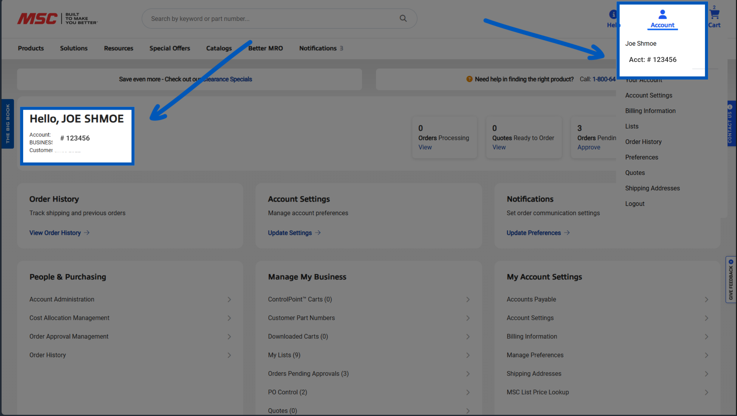Click arrow next to Update Settings
The width and height of the screenshot is (737, 416).
[x=318, y=233]
